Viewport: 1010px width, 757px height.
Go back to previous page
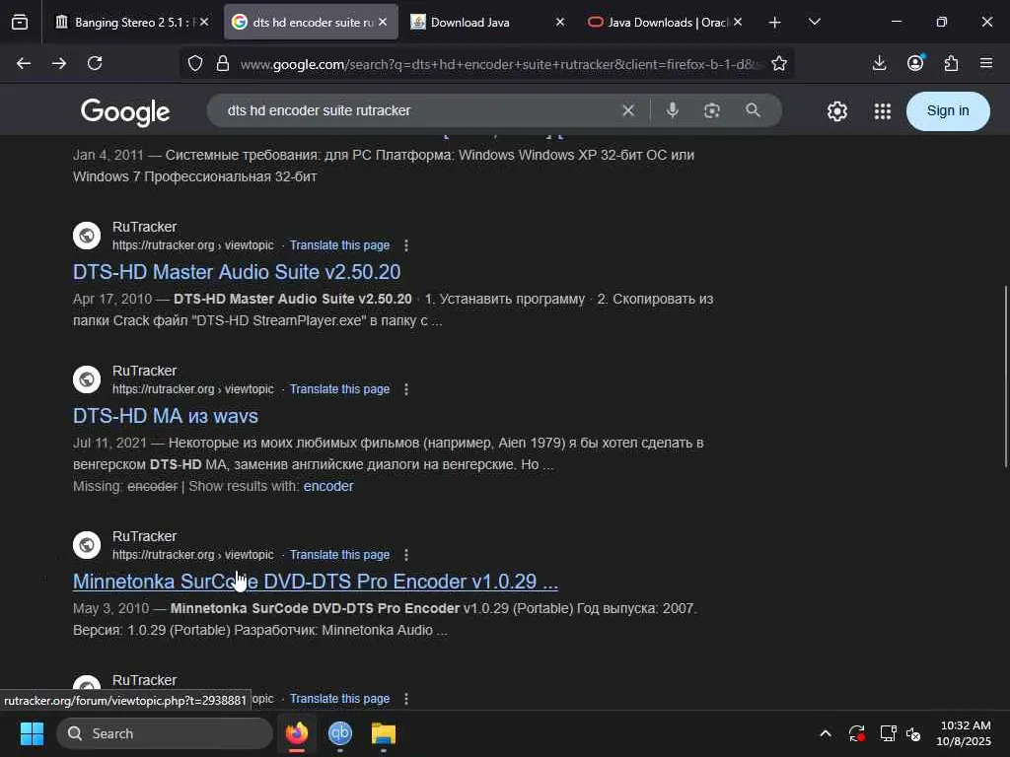click(x=24, y=63)
